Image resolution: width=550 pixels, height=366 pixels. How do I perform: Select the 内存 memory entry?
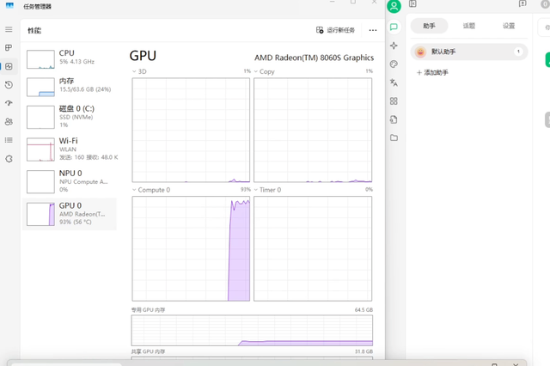[70, 87]
